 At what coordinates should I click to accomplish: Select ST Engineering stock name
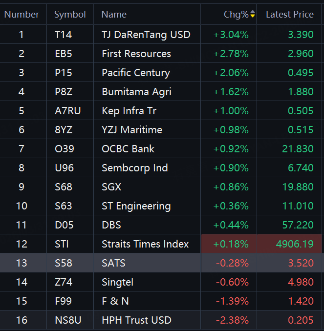[136, 206]
